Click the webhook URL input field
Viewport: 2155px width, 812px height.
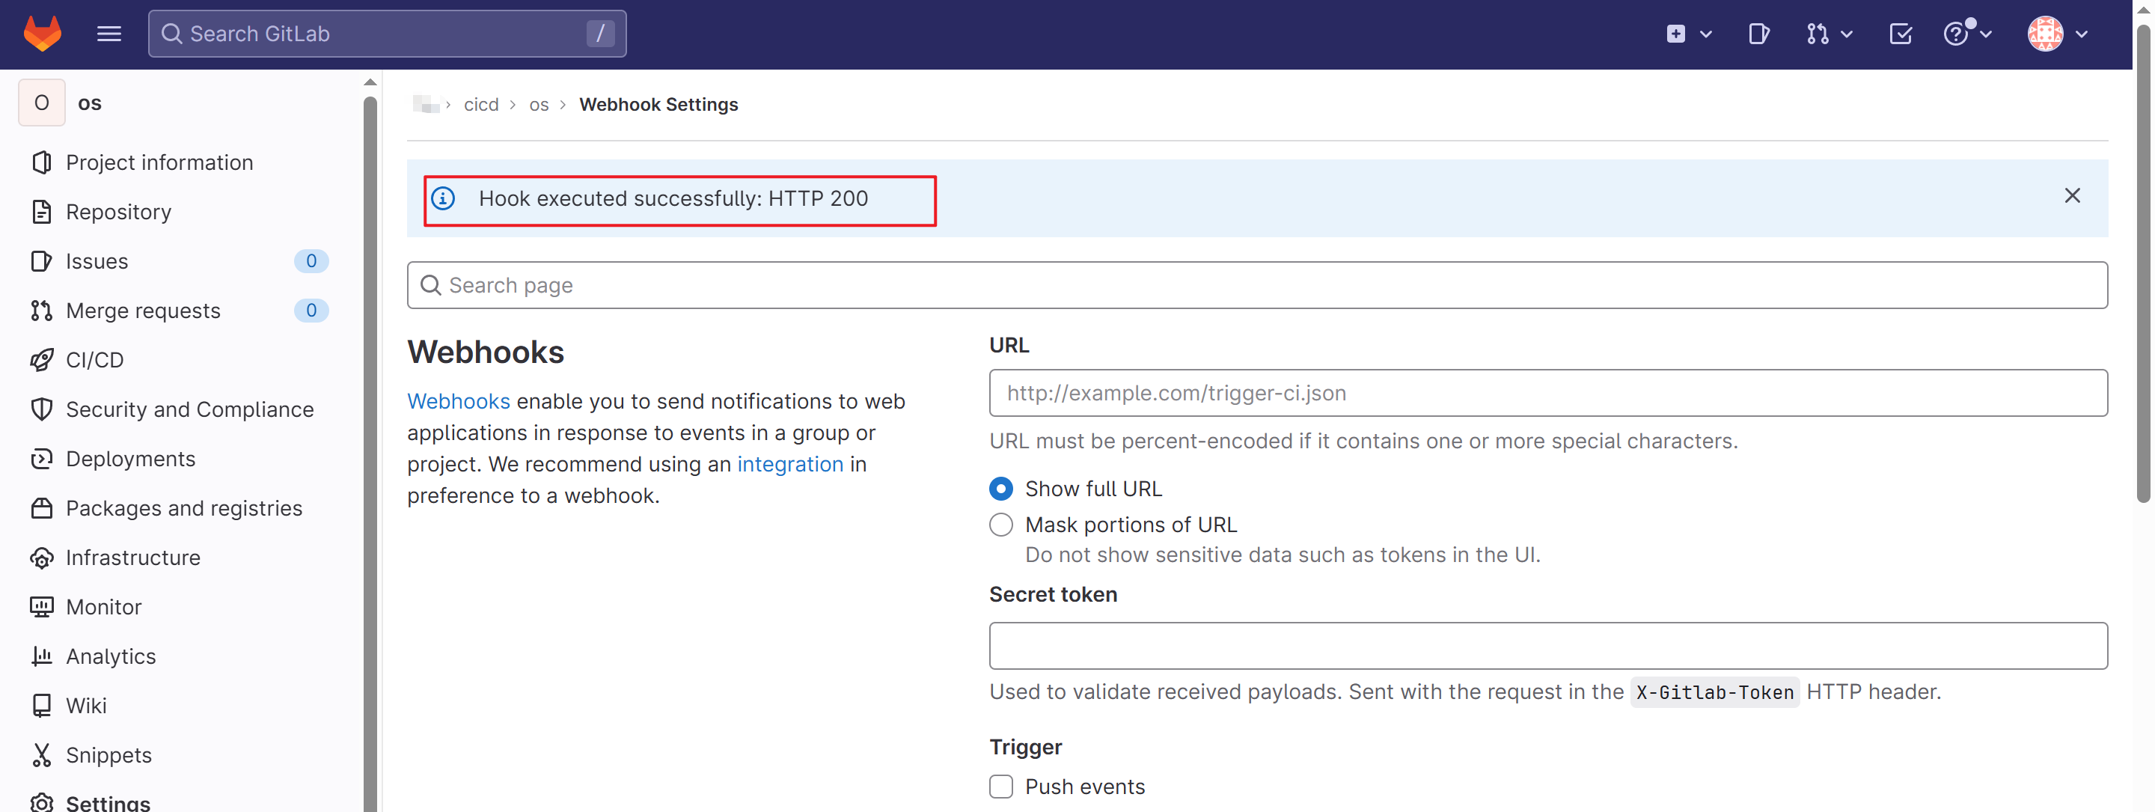tap(1547, 394)
